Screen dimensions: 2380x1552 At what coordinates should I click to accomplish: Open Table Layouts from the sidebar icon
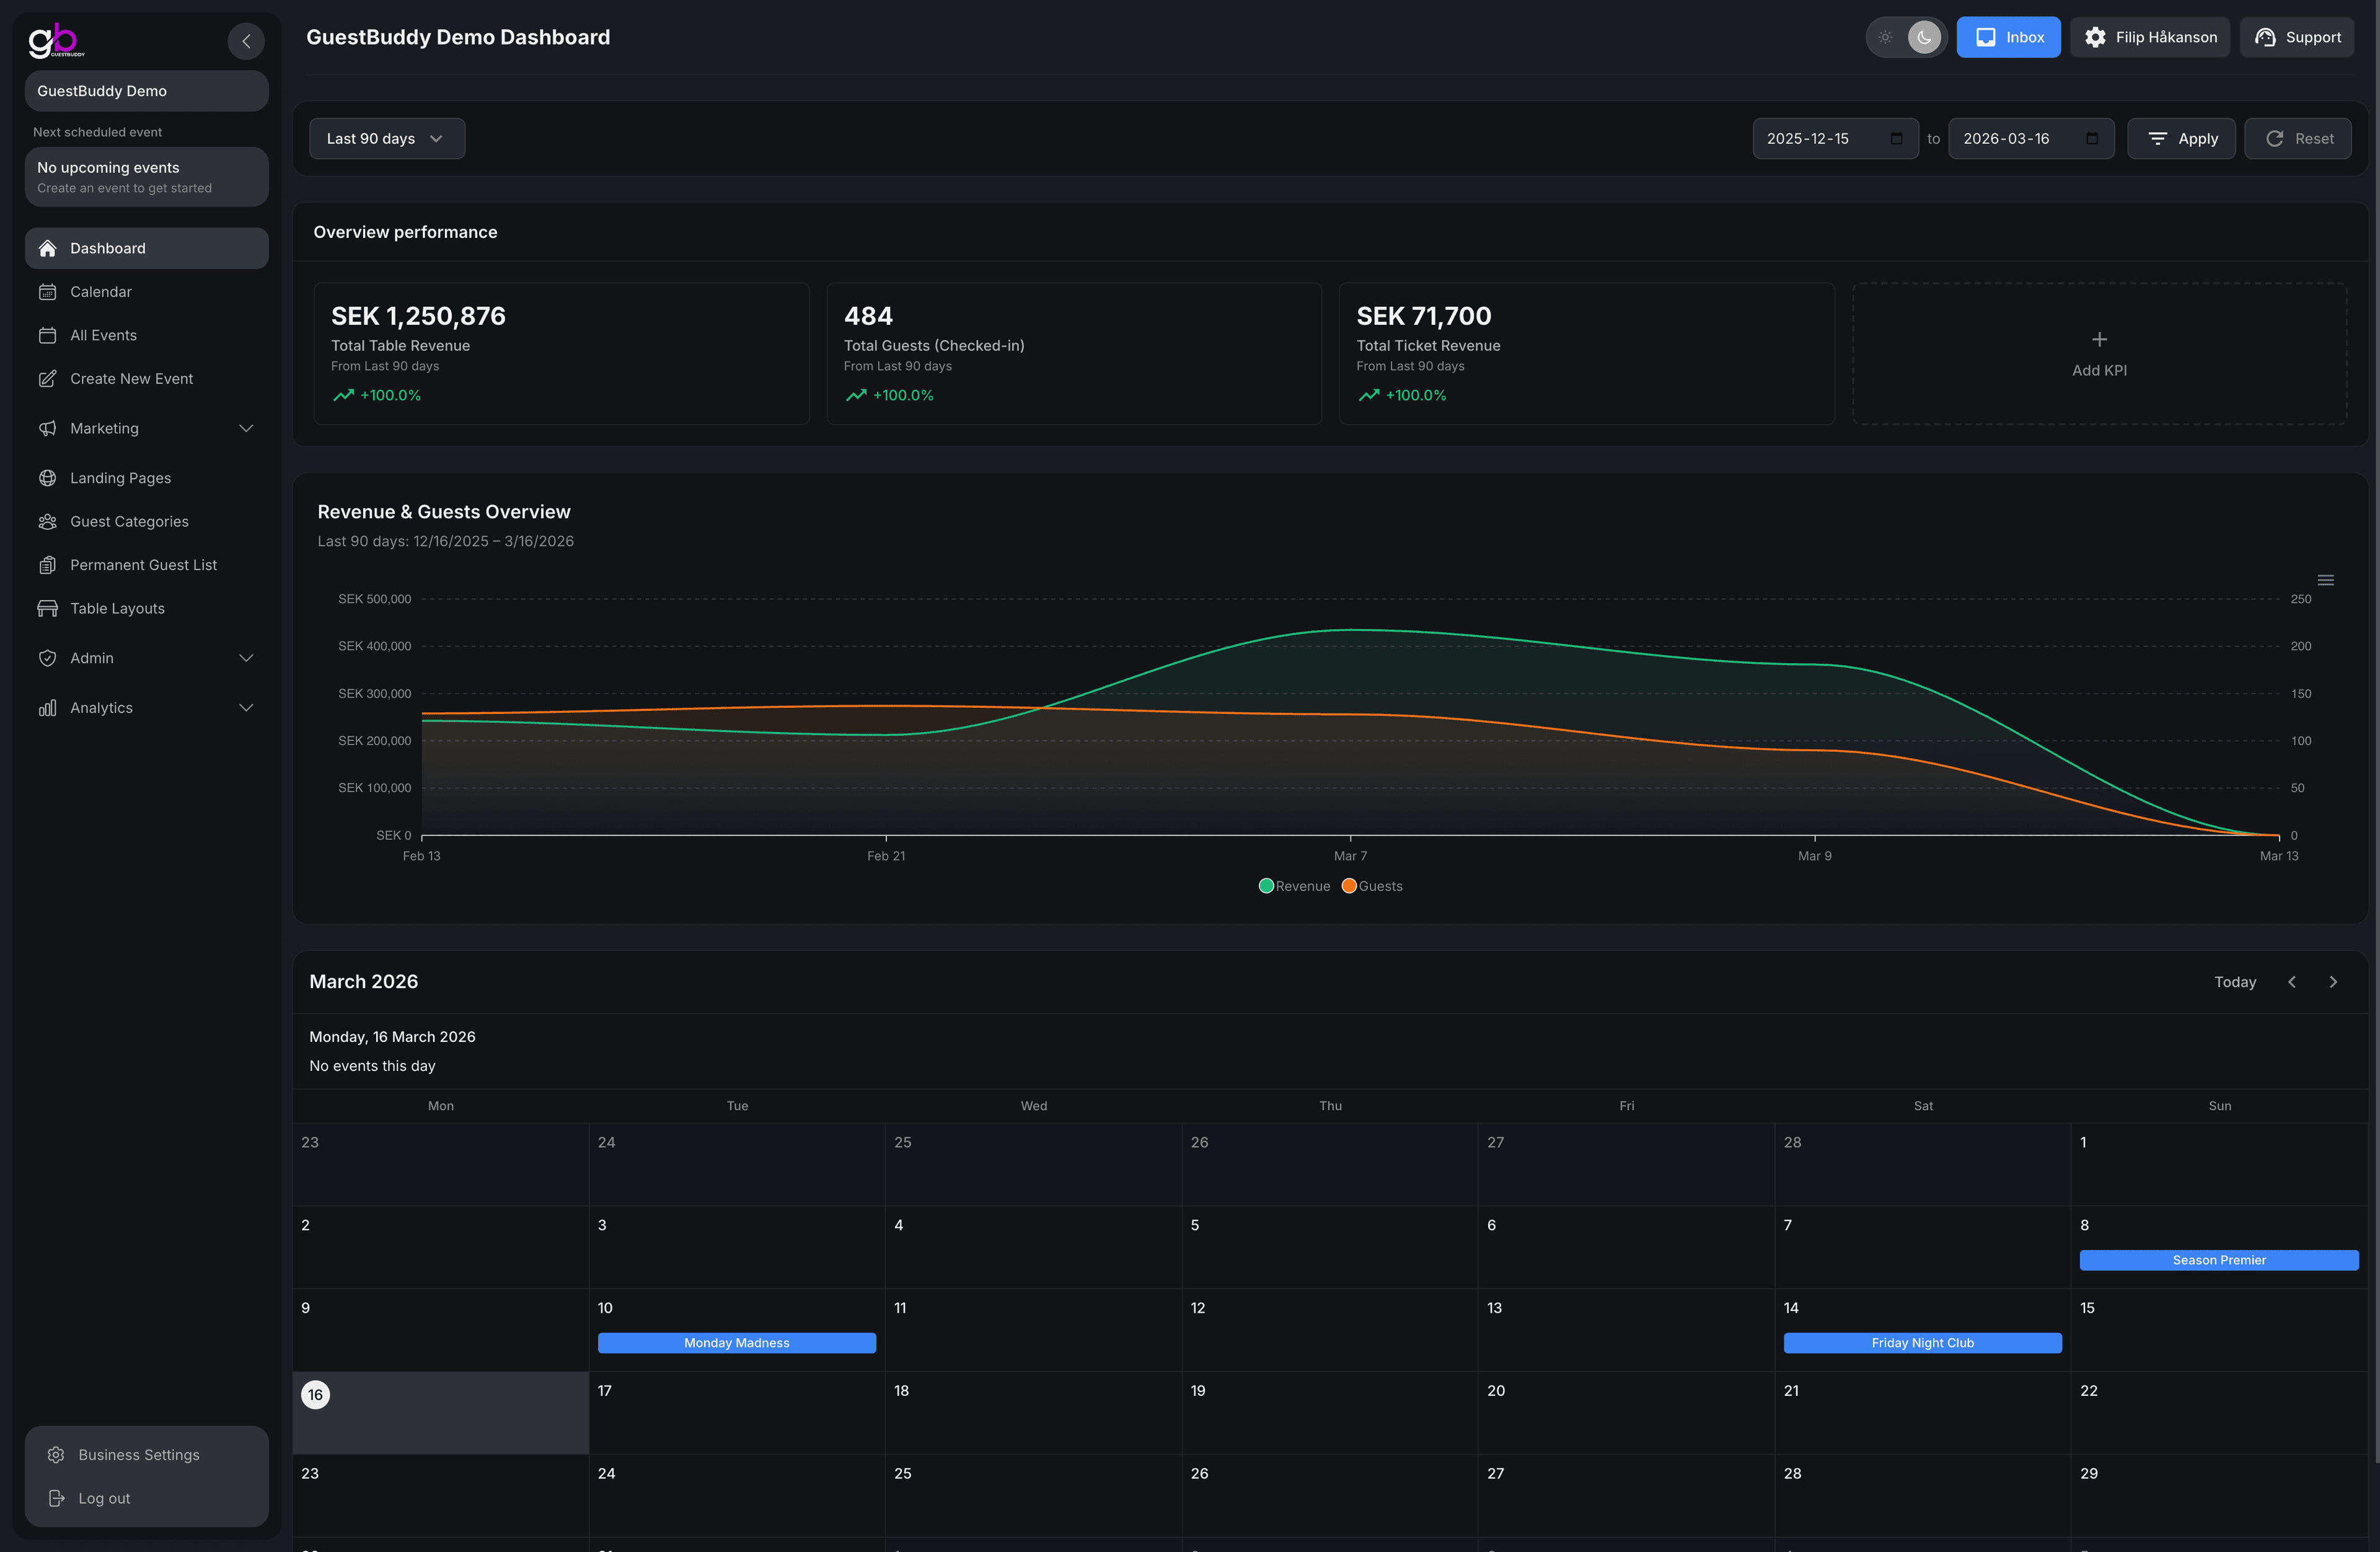point(48,608)
